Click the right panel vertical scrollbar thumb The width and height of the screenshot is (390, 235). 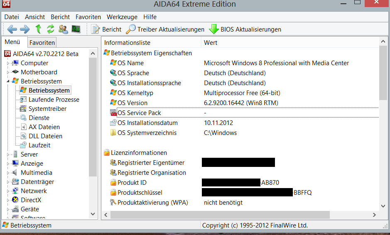(383, 73)
